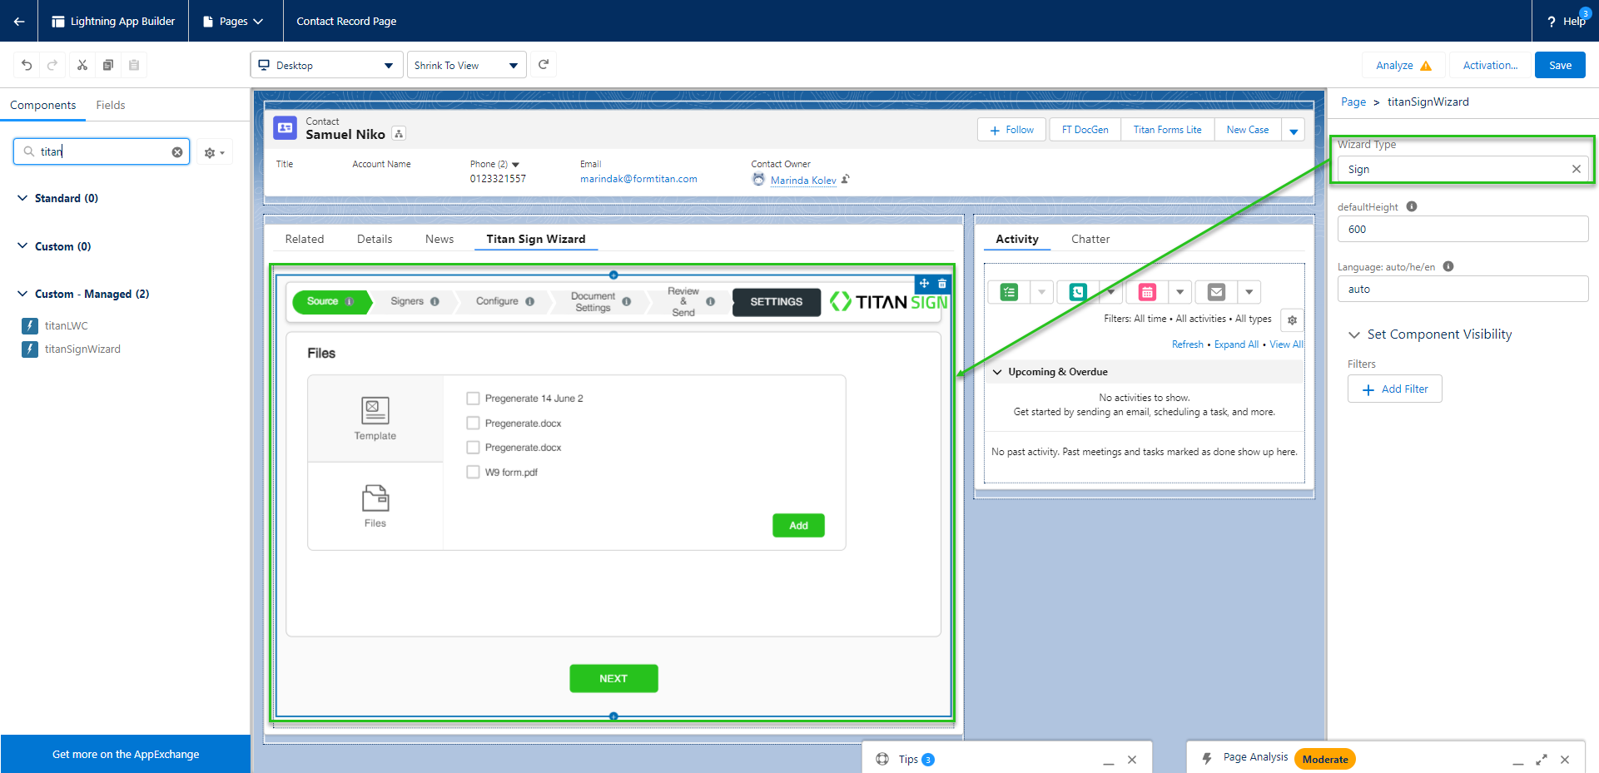
Task: Click the move handle on the wizard component
Action: point(924,284)
